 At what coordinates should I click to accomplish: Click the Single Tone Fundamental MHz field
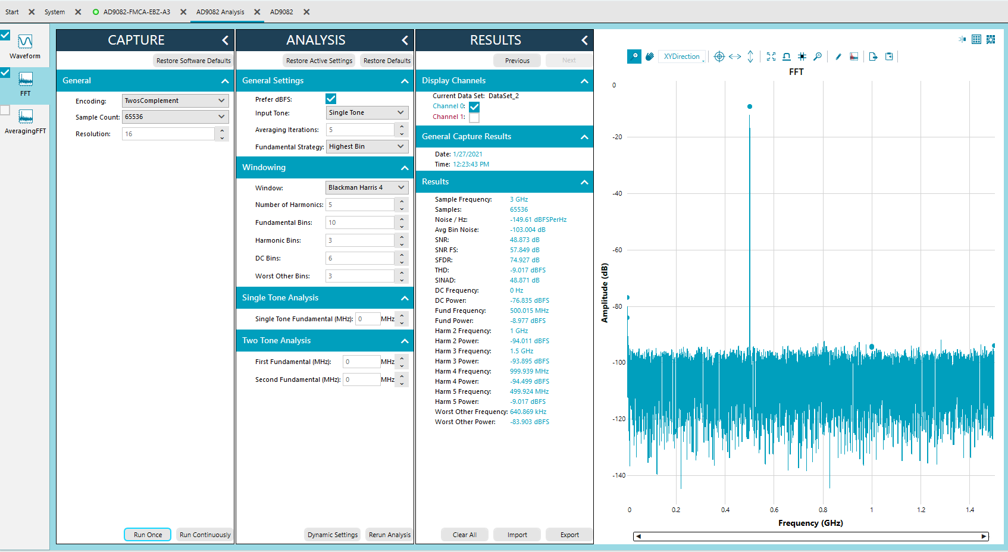click(x=368, y=319)
